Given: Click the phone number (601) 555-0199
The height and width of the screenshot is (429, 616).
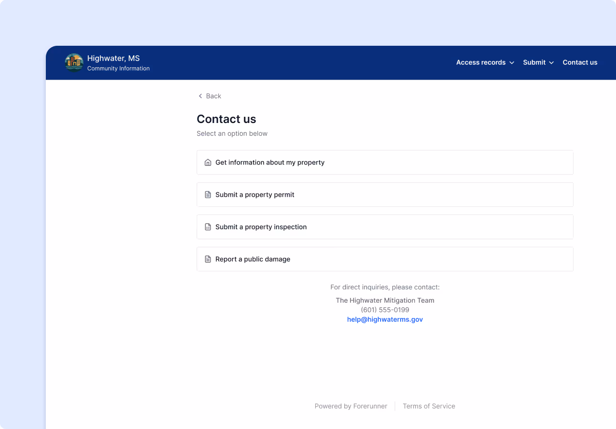Looking at the screenshot, I should [x=385, y=310].
